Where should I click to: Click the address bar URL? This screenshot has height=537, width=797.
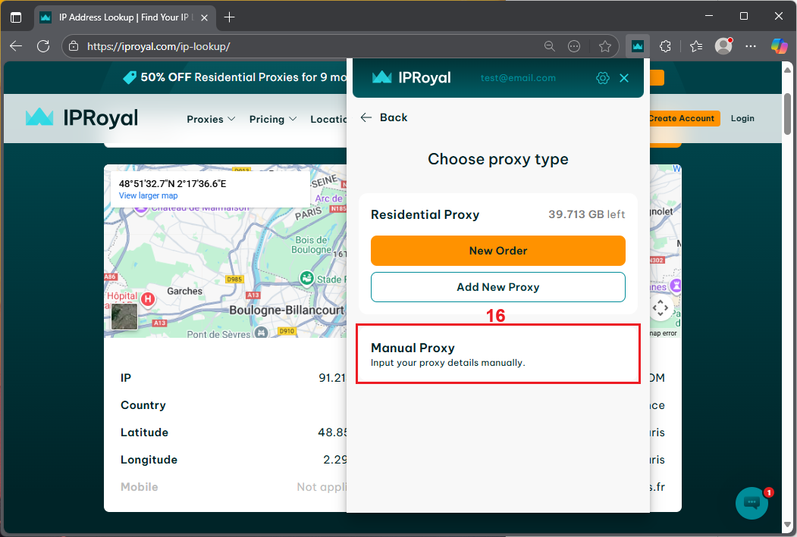point(158,46)
